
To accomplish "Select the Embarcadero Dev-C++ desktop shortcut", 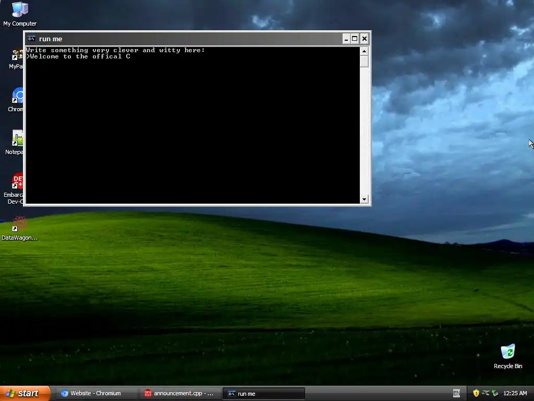I will [x=14, y=188].
